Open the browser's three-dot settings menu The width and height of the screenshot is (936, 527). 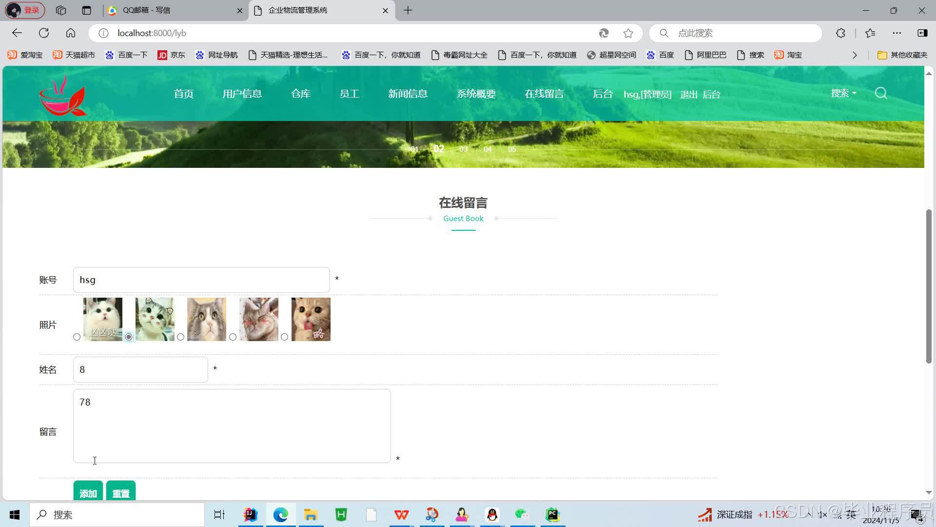coord(897,33)
